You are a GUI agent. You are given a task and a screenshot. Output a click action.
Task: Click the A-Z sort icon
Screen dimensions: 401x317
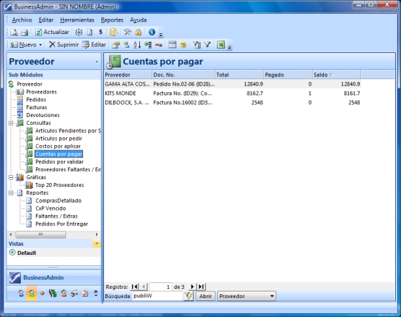coord(137,45)
